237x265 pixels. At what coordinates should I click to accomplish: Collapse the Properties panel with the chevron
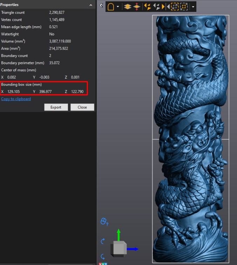[x=91, y=5]
